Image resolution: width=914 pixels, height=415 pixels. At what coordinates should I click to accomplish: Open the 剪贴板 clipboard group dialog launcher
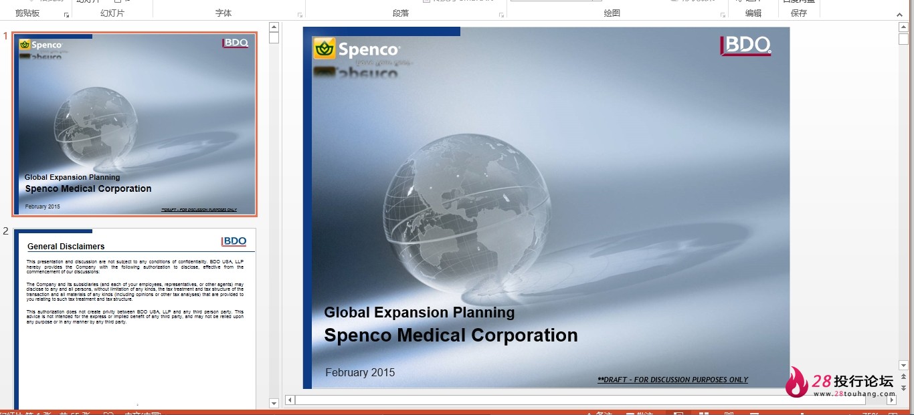66,15
